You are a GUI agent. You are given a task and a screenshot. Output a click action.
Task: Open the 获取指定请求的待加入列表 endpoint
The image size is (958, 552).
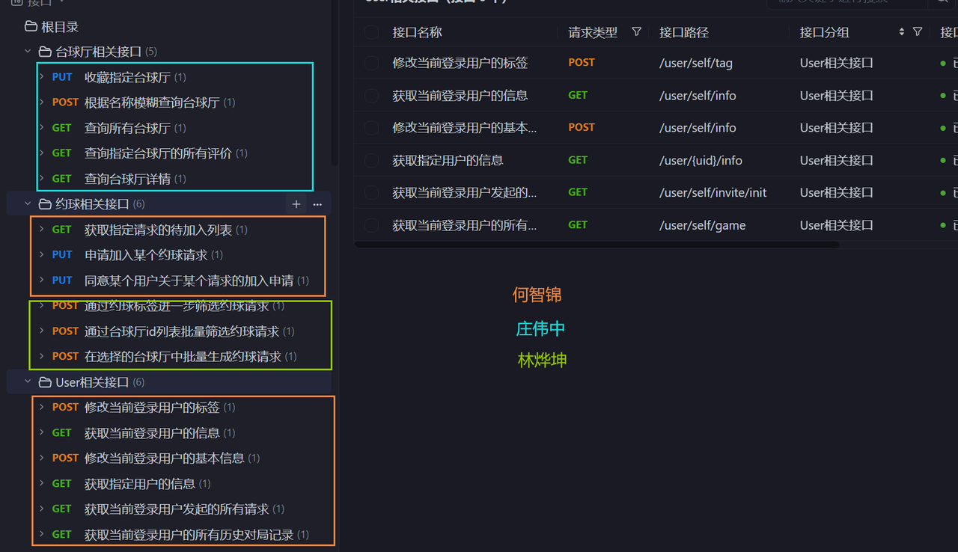pos(158,230)
